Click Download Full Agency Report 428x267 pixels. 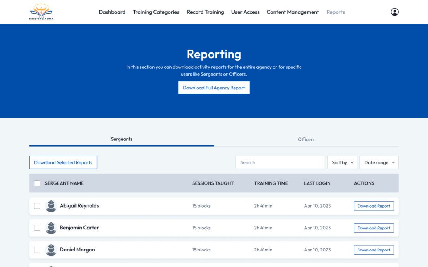tap(214, 87)
